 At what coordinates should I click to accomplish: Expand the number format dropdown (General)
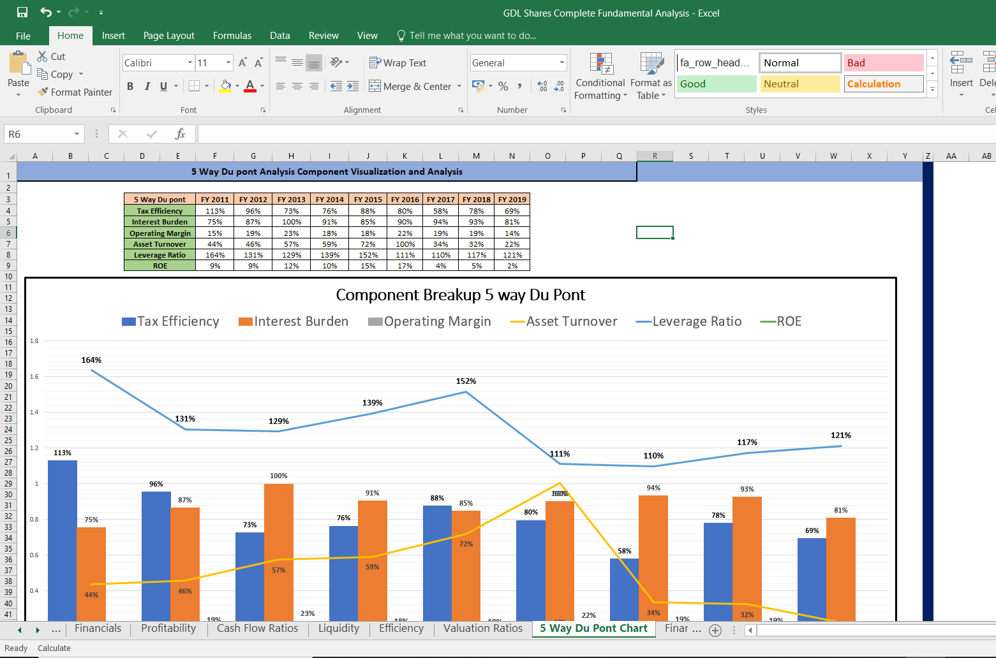coord(562,62)
